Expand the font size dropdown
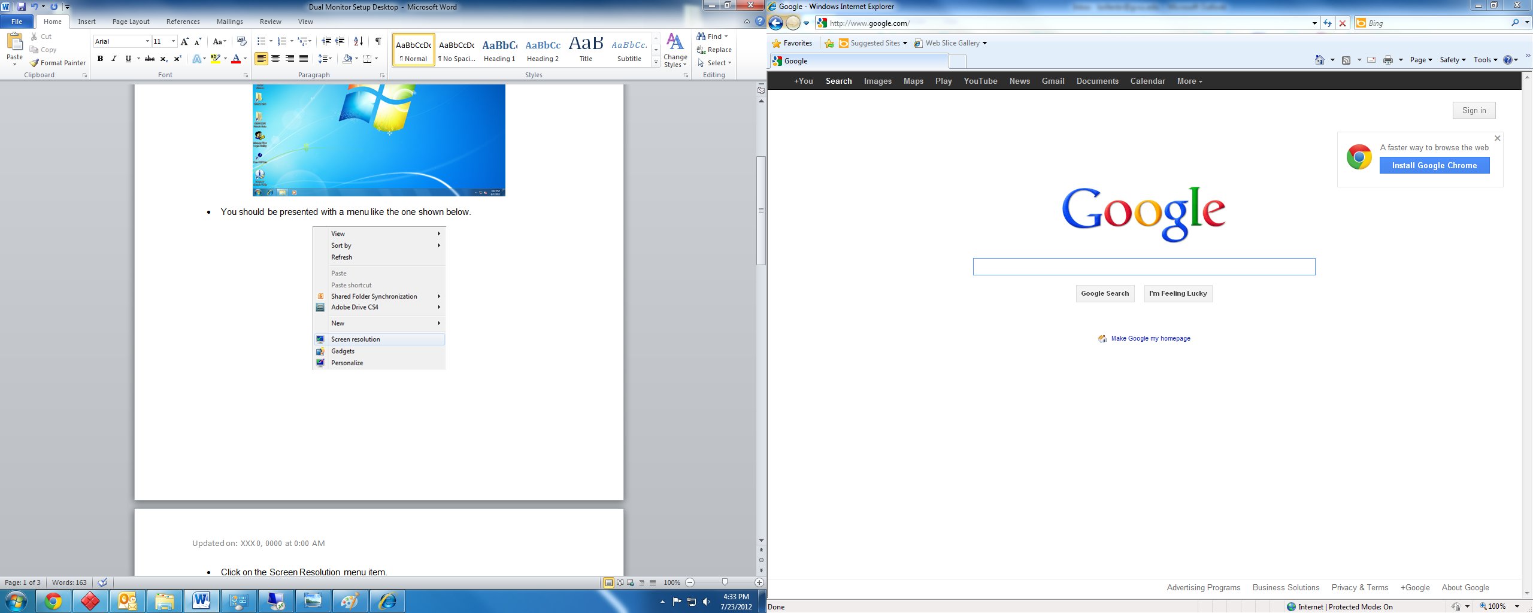The image size is (1533, 613). (x=173, y=41)
